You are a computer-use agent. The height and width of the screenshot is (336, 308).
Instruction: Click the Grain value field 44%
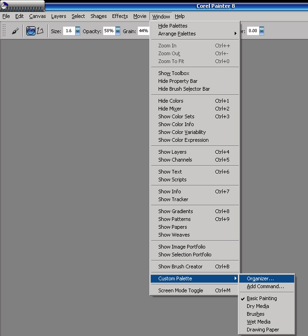pos(143,31)
